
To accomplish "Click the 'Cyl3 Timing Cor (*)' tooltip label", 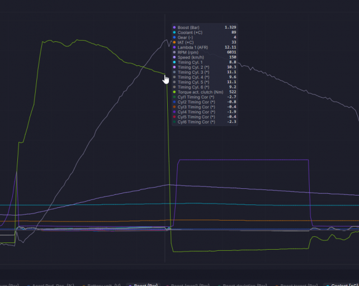I will point(196,107).
